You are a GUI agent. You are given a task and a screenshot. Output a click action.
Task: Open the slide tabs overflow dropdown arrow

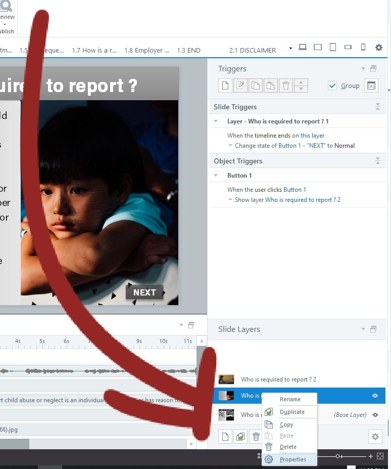[290, 49]
